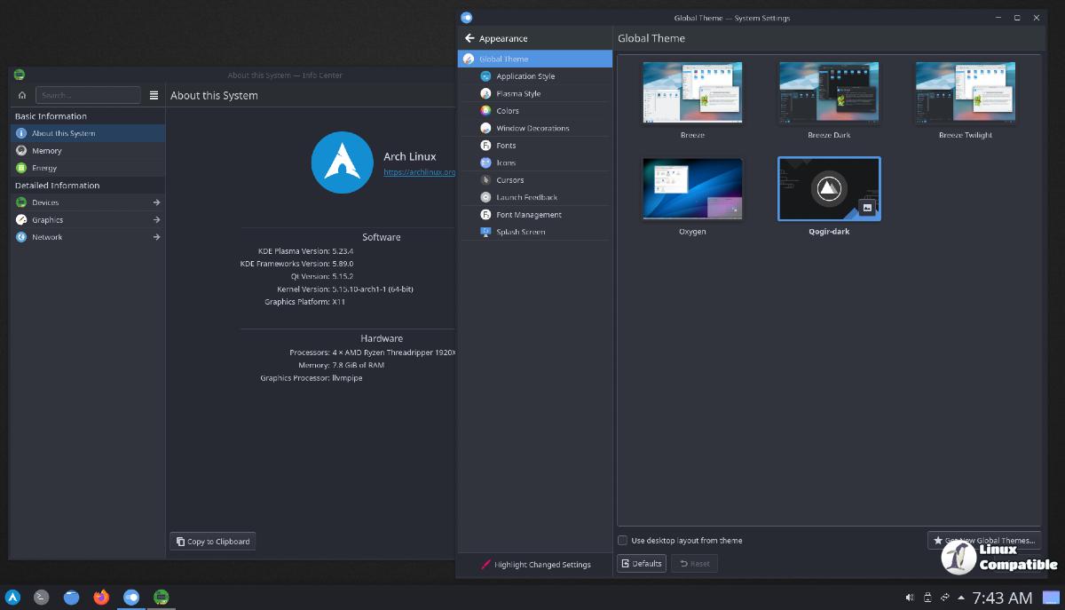This screenshot has height=610, width=1065.
Task: Click the Copy to Clipboard button
Action: click(x=213, y=542)
